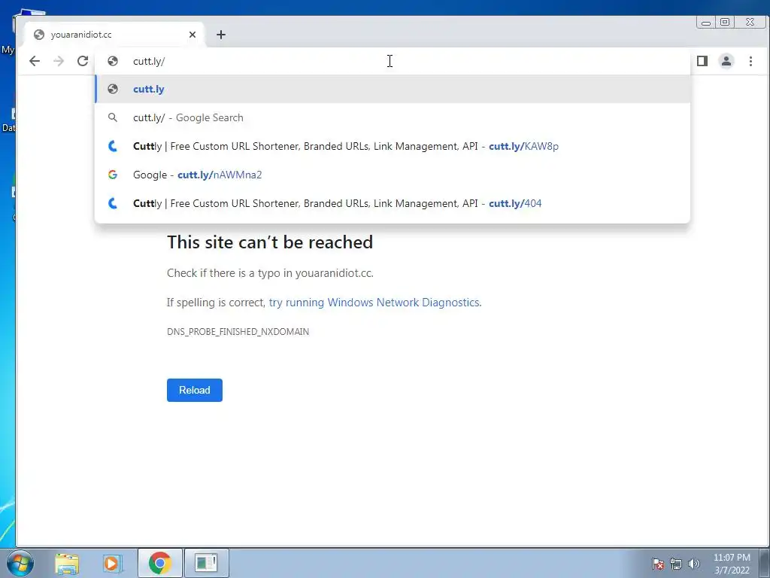Minimize the Chrome window
Image resolution: width=770 pixels, height=578 pixels.
pyautogui.click(x=705, y=22)
